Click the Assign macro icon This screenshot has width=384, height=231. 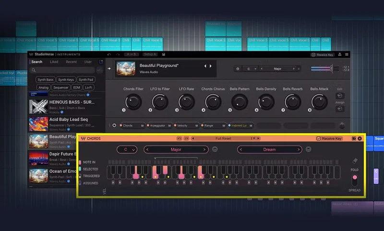click(340, 109)
